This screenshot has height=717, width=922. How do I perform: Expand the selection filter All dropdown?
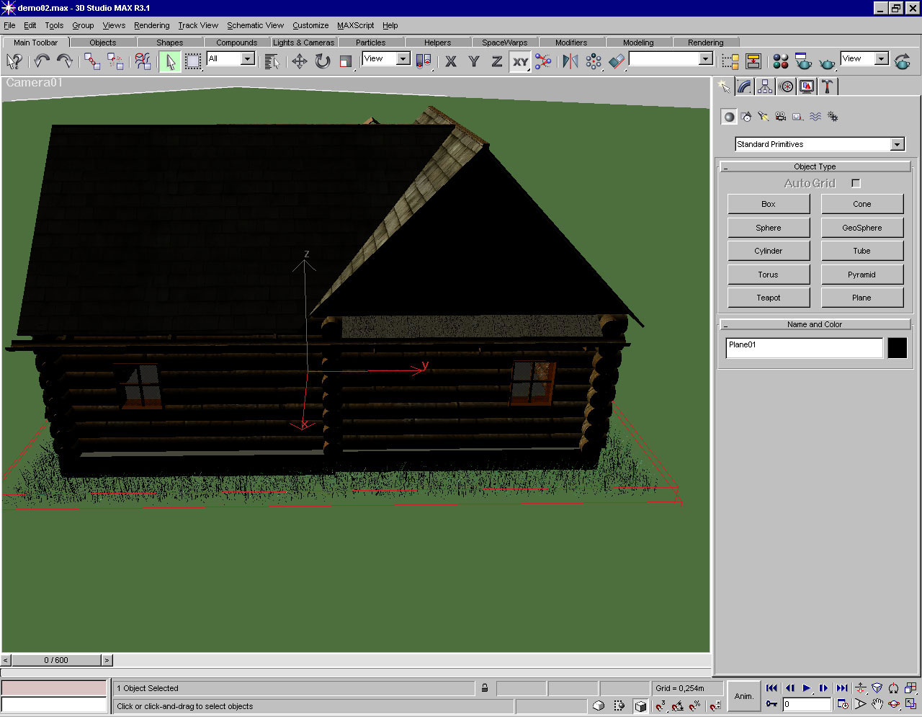coord(247,59)
